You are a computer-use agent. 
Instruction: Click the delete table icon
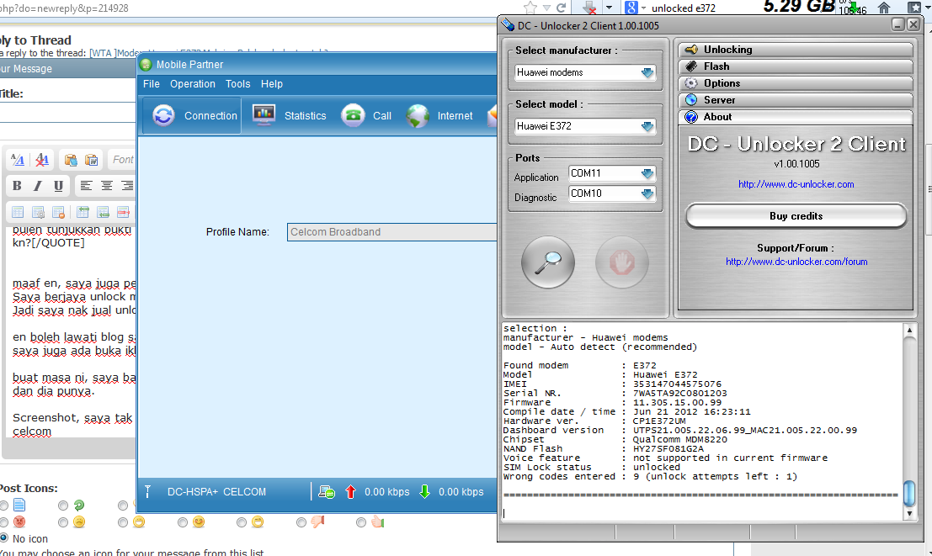pos(58,212)
